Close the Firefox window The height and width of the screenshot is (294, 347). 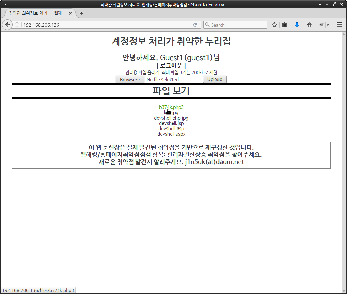[x=341, y=4]
